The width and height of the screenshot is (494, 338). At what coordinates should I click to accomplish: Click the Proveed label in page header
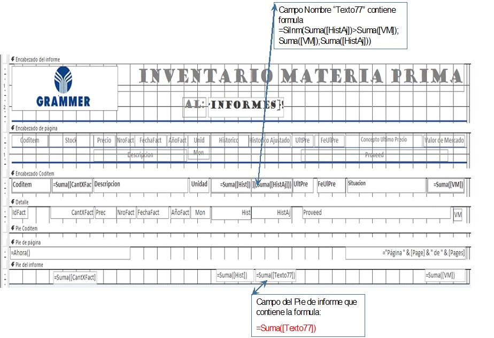374,155
